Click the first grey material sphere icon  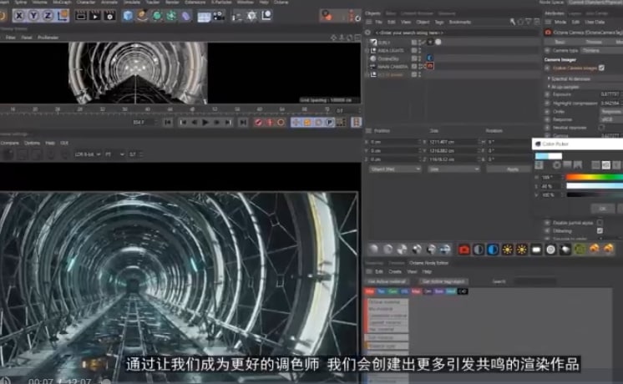click(373, 250)
